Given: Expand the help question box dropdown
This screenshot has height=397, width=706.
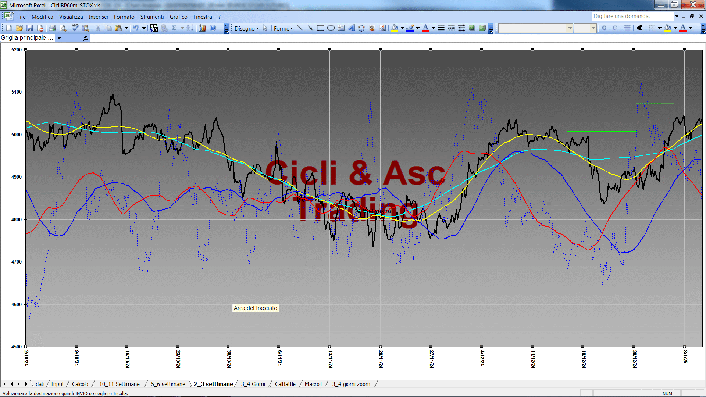Looking at the screenshot, I should point(677,16).
